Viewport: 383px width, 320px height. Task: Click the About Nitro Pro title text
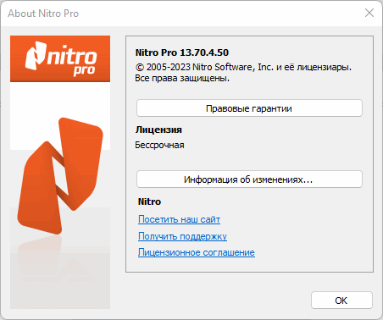(x=43, y=14)
